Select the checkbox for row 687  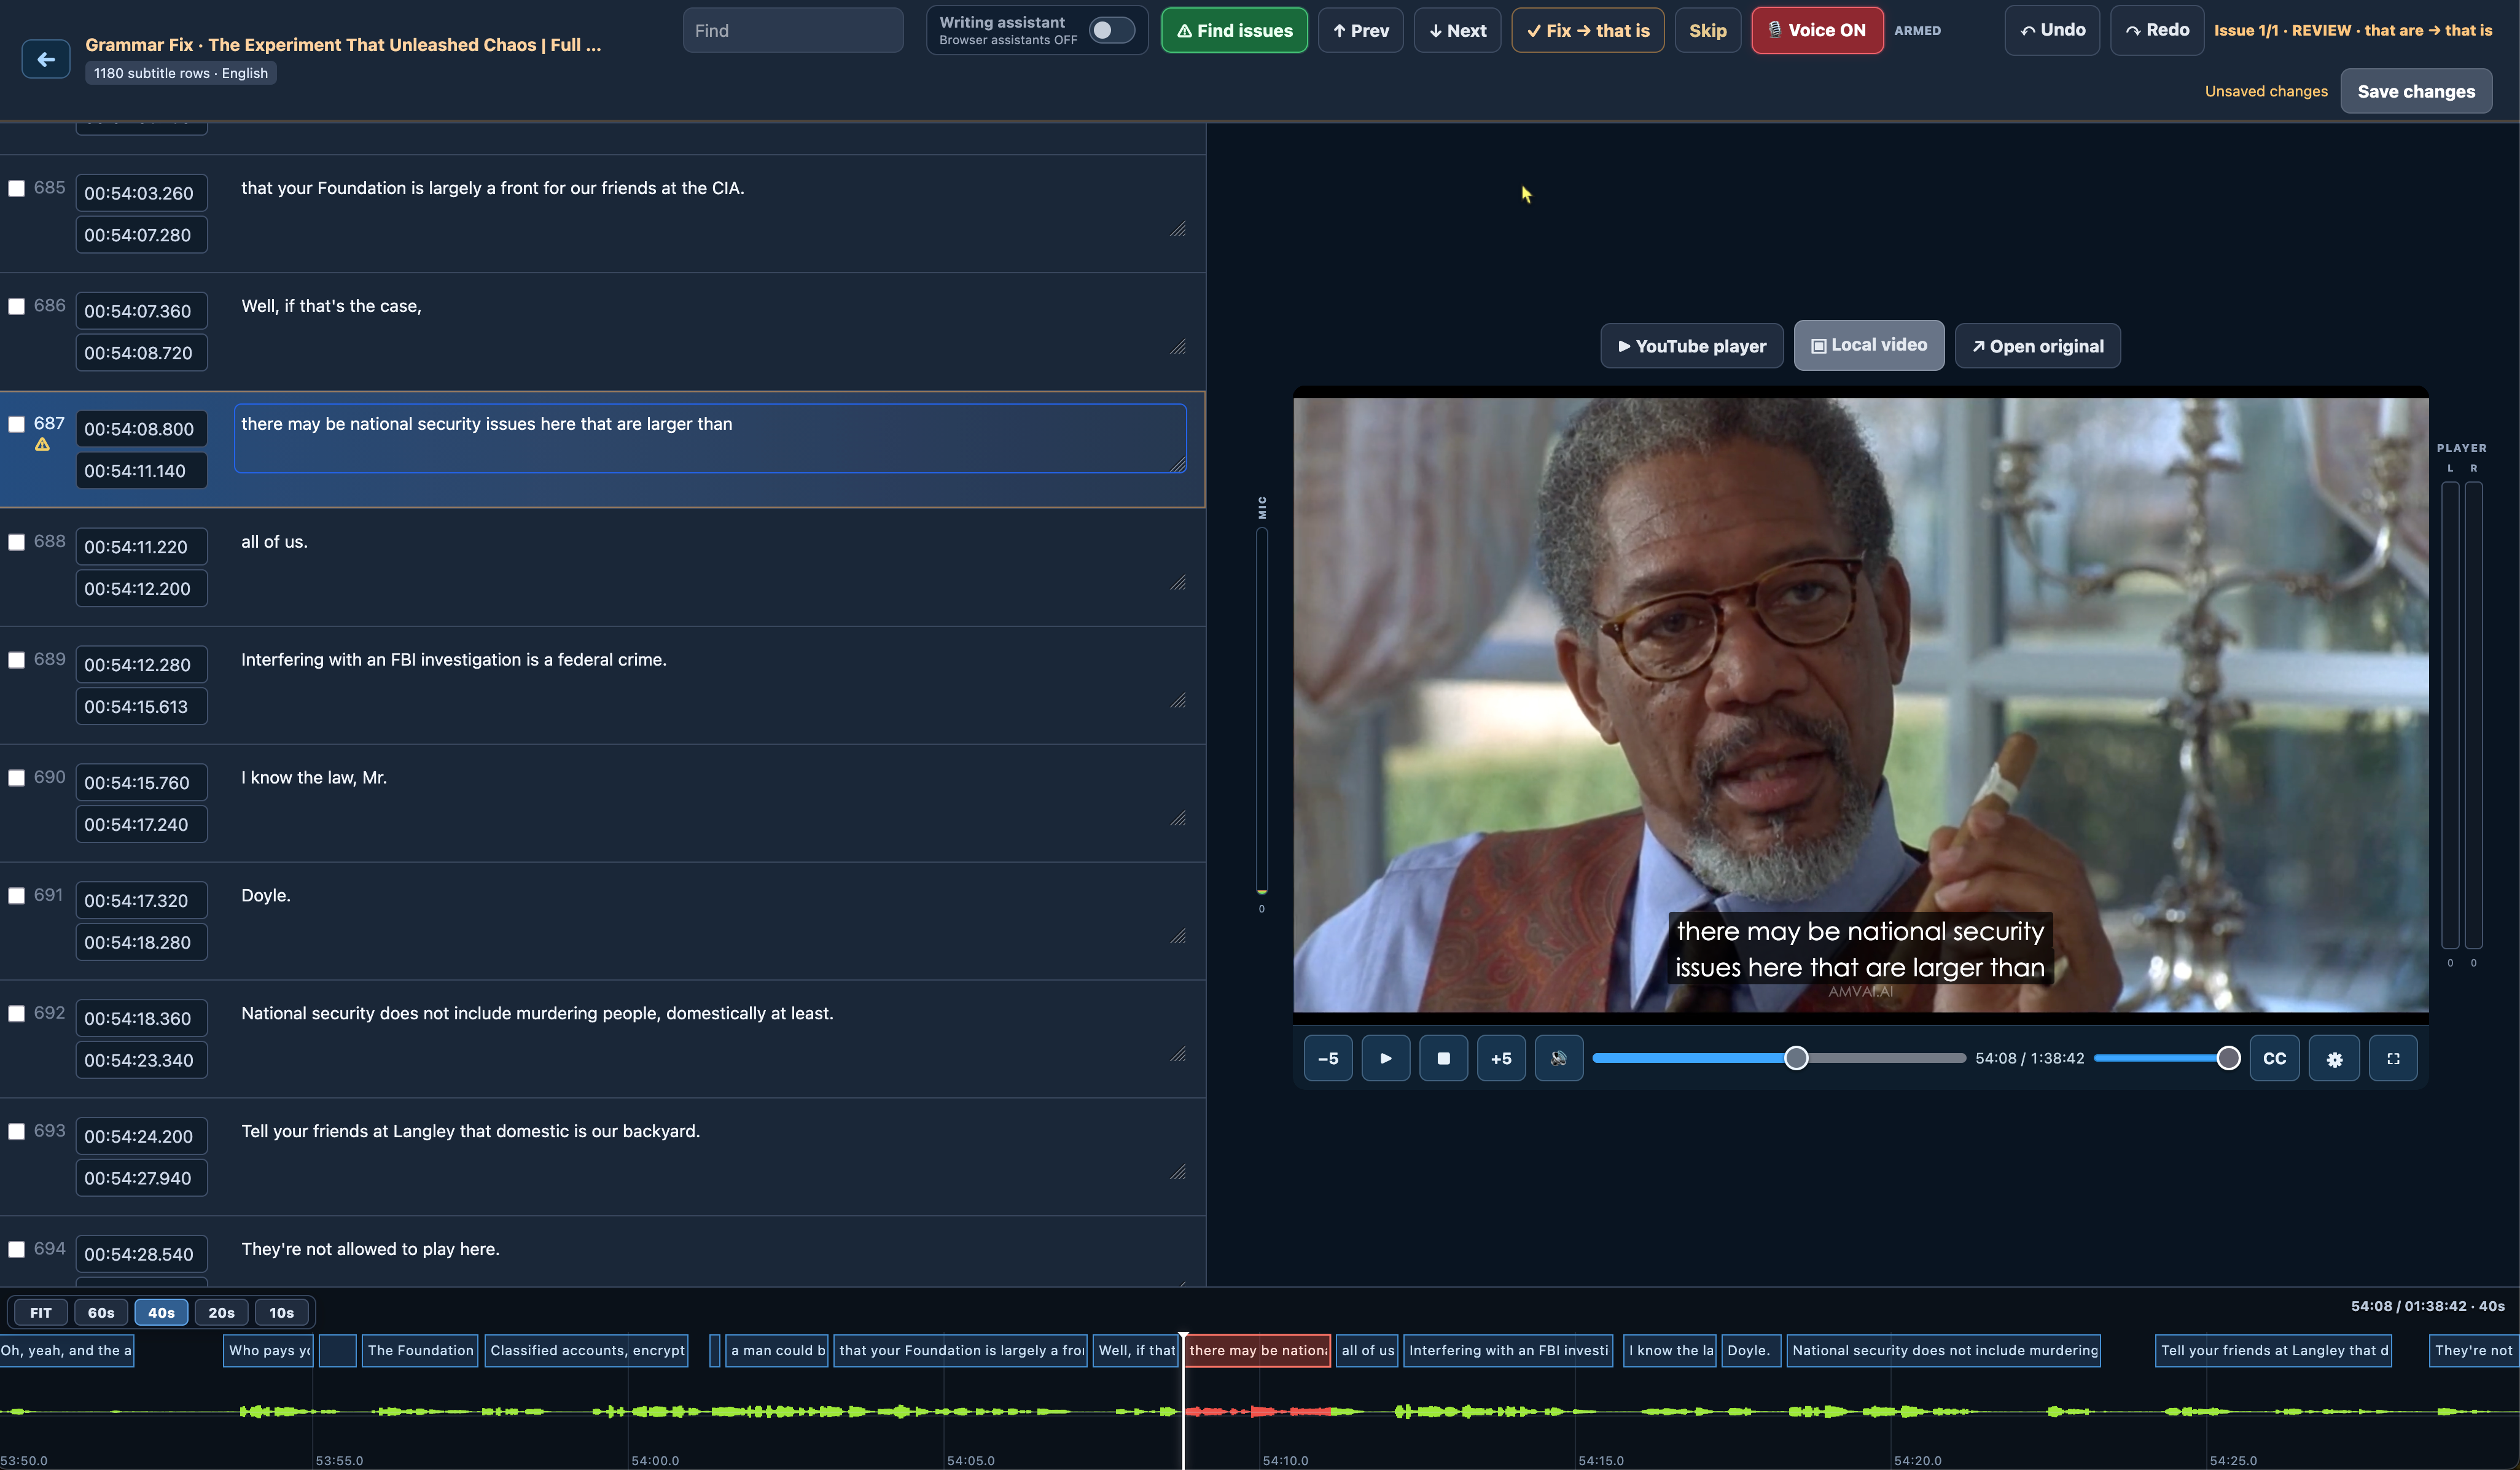17,424
